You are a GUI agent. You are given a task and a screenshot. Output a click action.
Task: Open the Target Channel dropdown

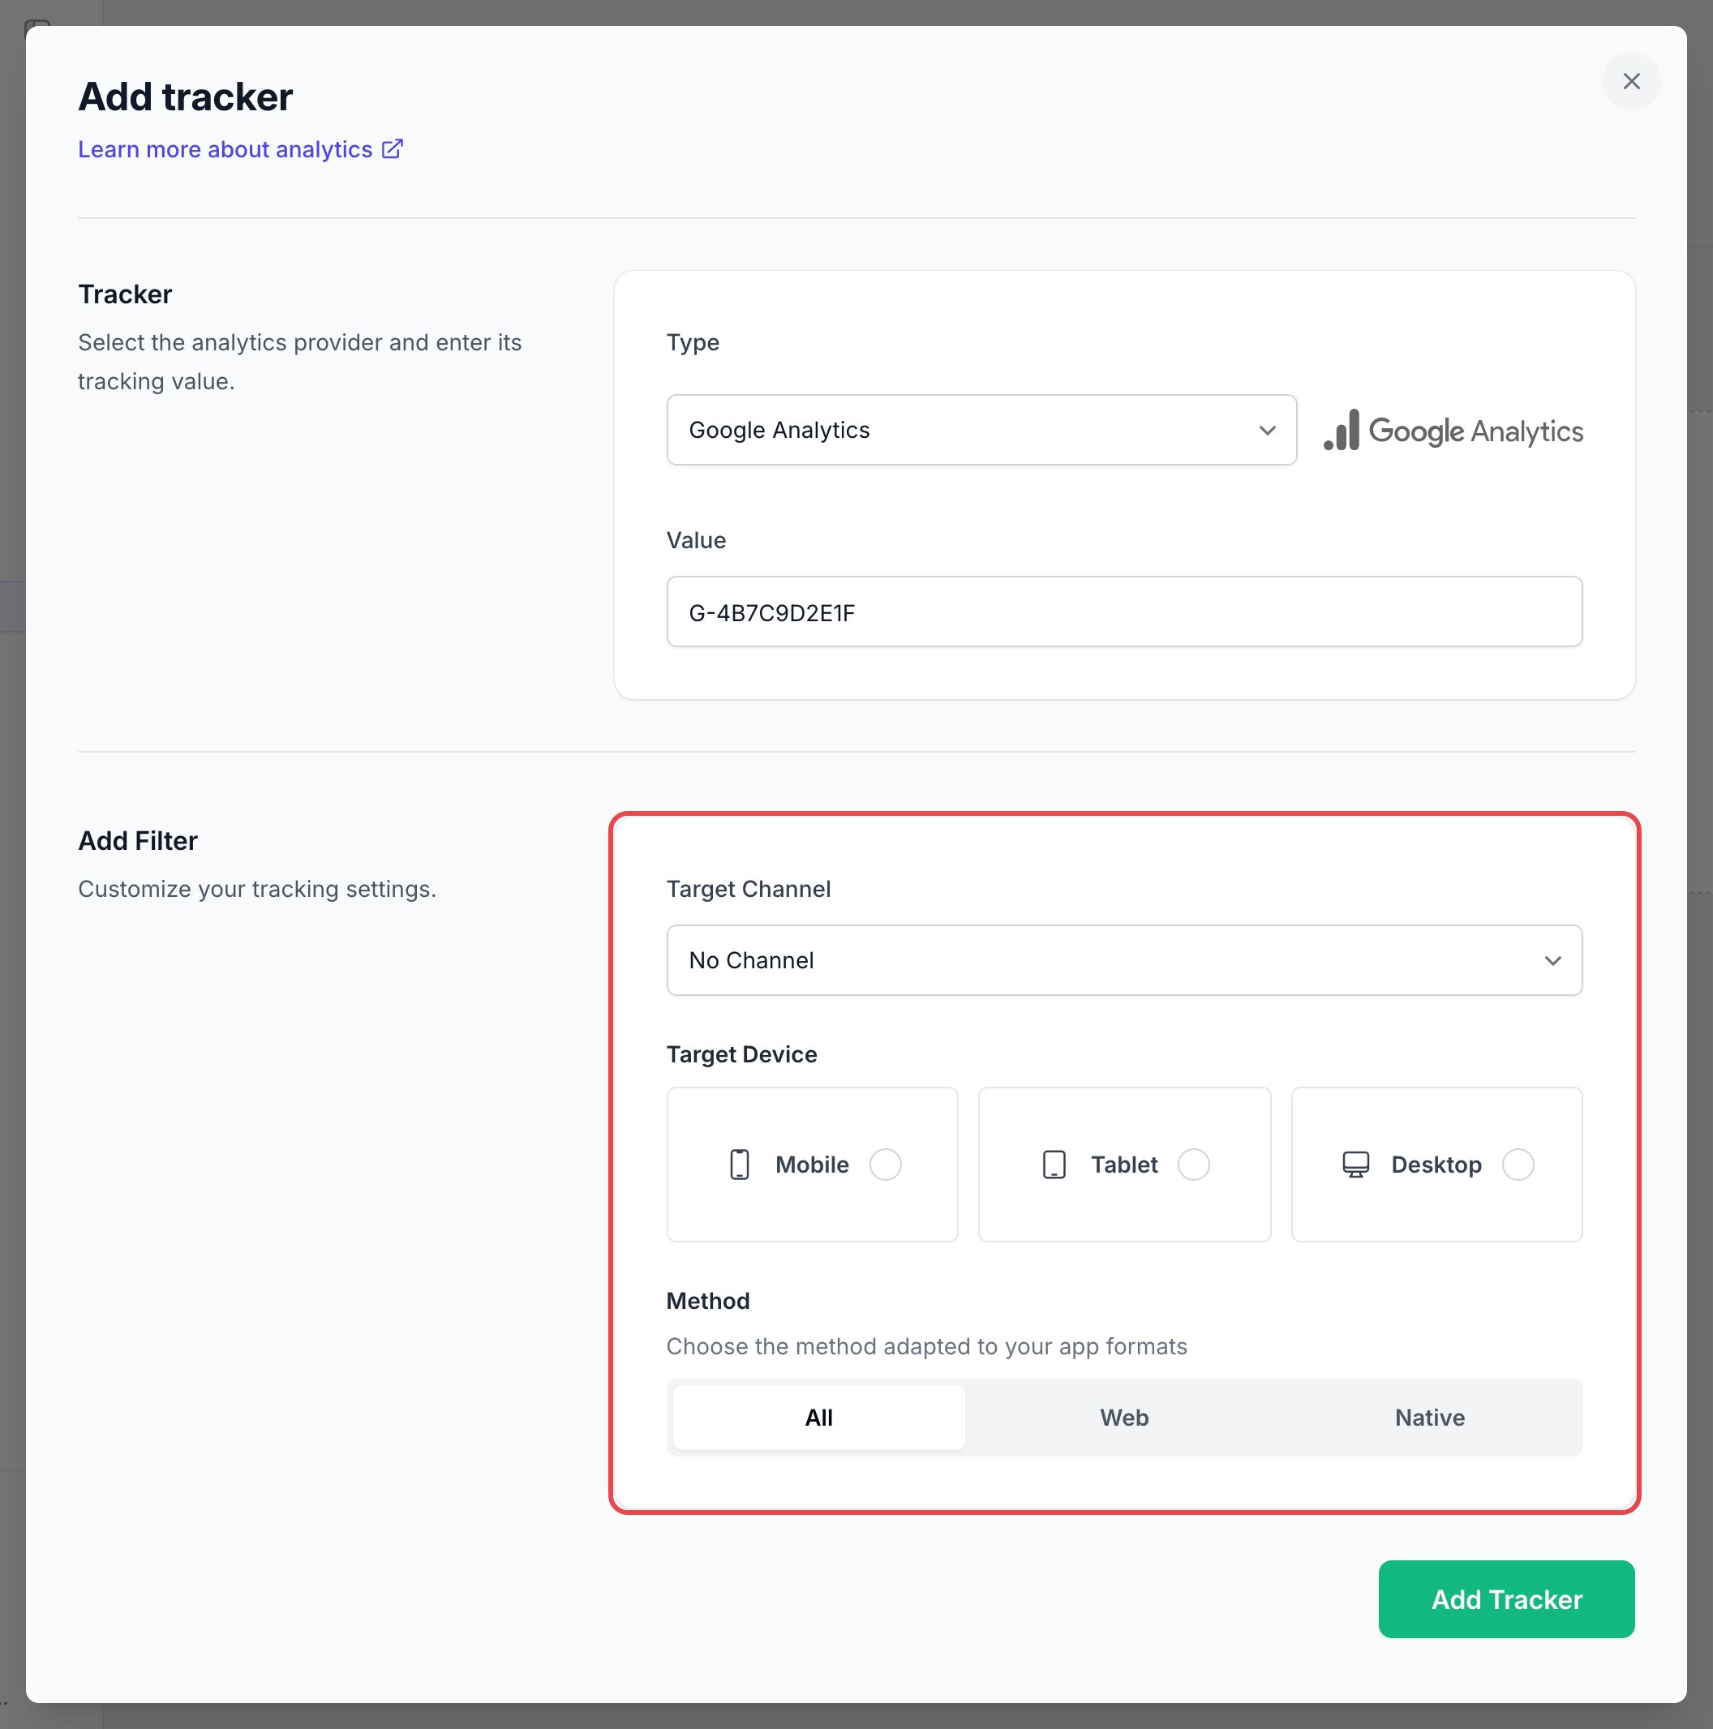[1124, 960]
